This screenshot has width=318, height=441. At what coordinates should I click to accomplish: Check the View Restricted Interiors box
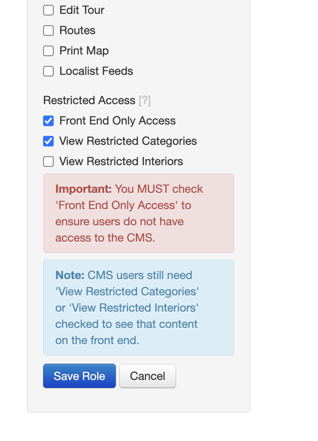click(x=48, y=162)
